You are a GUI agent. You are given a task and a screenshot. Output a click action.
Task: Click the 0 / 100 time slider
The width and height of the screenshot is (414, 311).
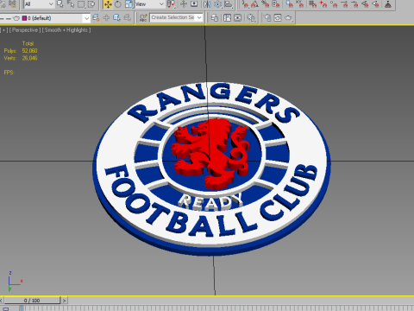(32, 301)
